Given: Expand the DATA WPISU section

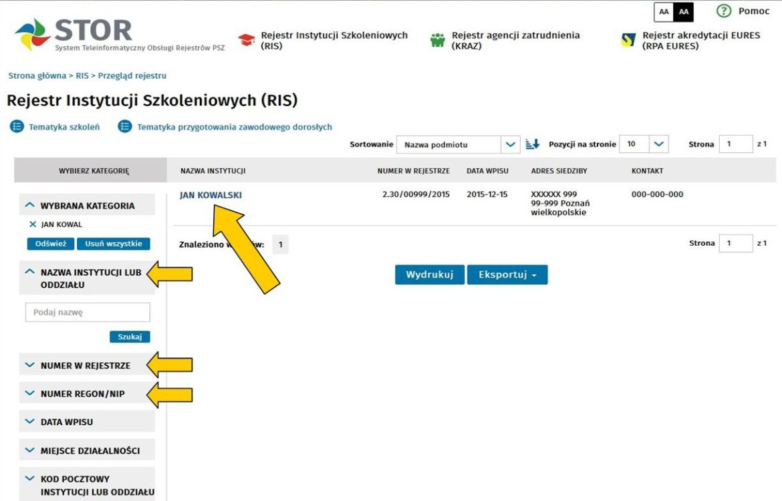Looking at the screenshot, I should 87,422.
